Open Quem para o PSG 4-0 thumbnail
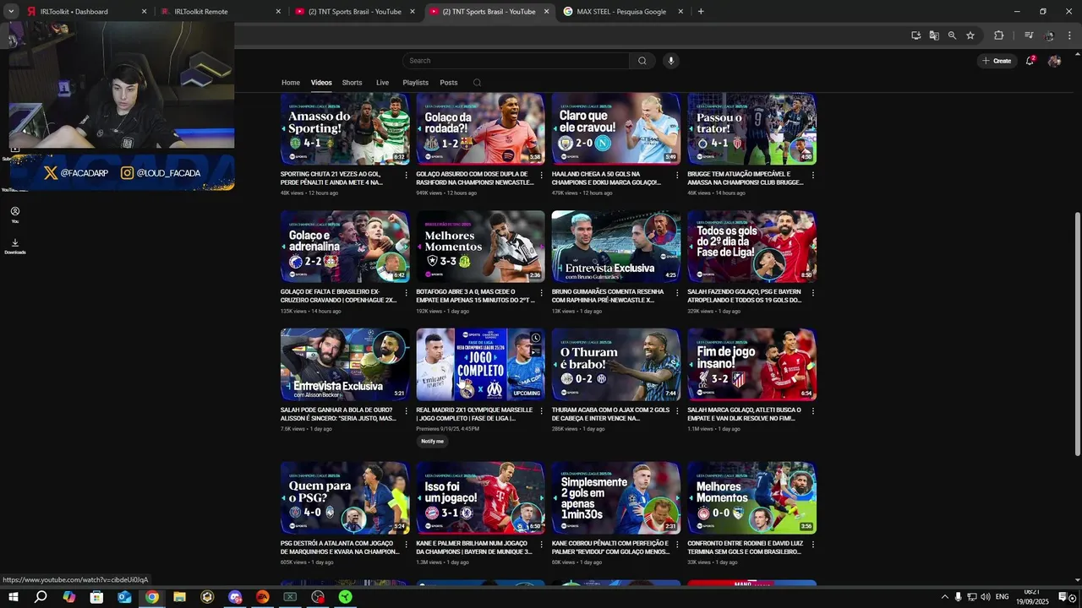 coord(345,497)
